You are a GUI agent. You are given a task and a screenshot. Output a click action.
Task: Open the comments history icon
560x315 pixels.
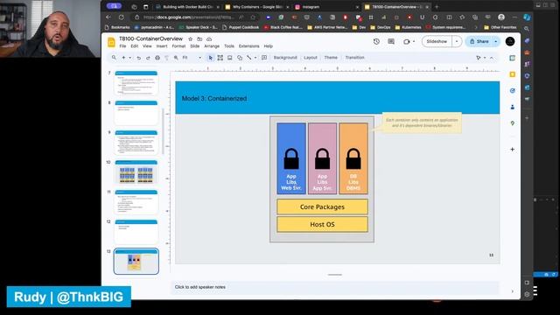(391, 41)
